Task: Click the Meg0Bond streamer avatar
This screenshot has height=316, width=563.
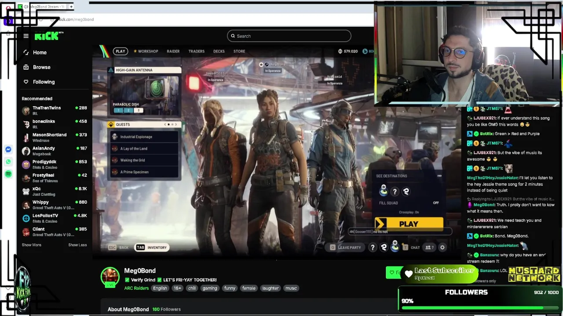Action: [x=110, y=277]
